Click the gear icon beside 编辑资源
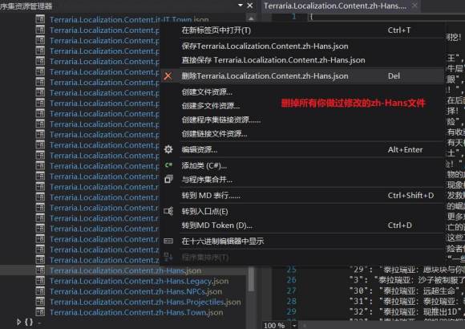Screen dimensions: 465x329 tap(168, 149)
